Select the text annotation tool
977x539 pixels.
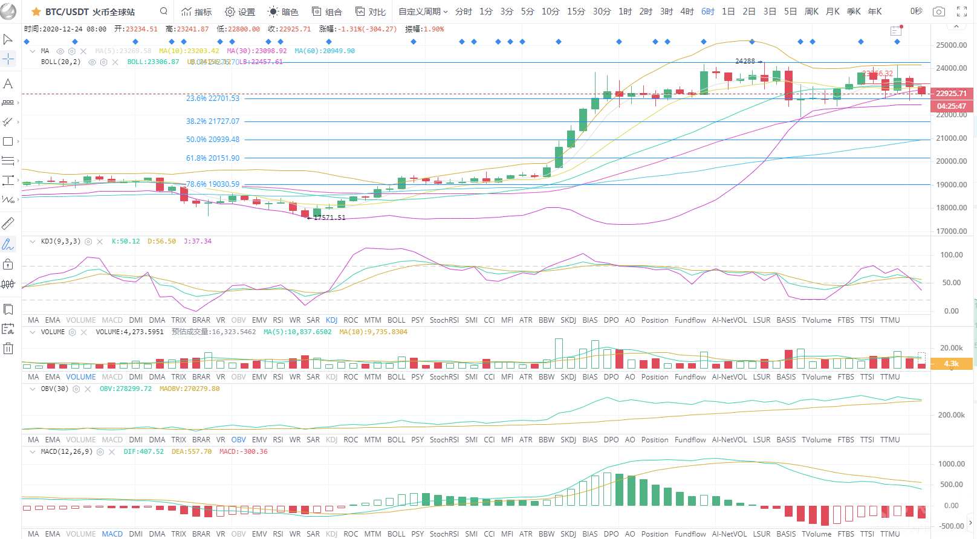tap(8, 83)
